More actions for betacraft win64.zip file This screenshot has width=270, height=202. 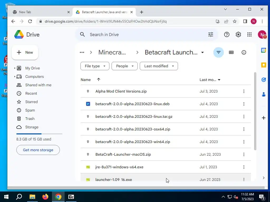pos(244,142)
